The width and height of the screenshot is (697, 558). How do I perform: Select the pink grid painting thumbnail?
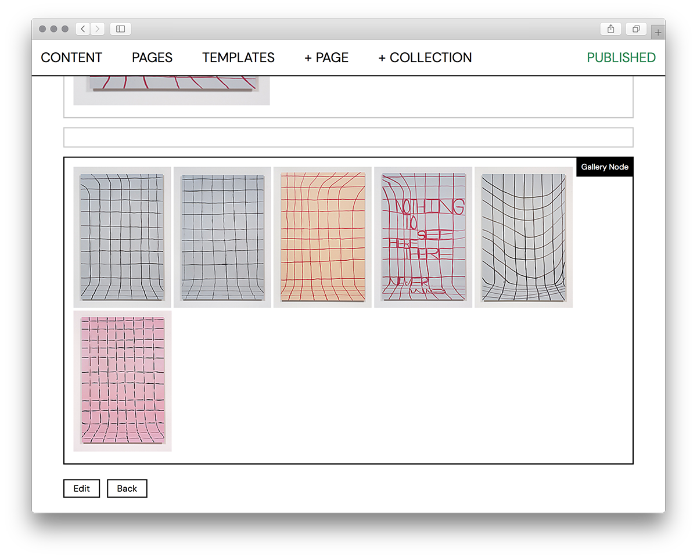[x=123, y=381]
